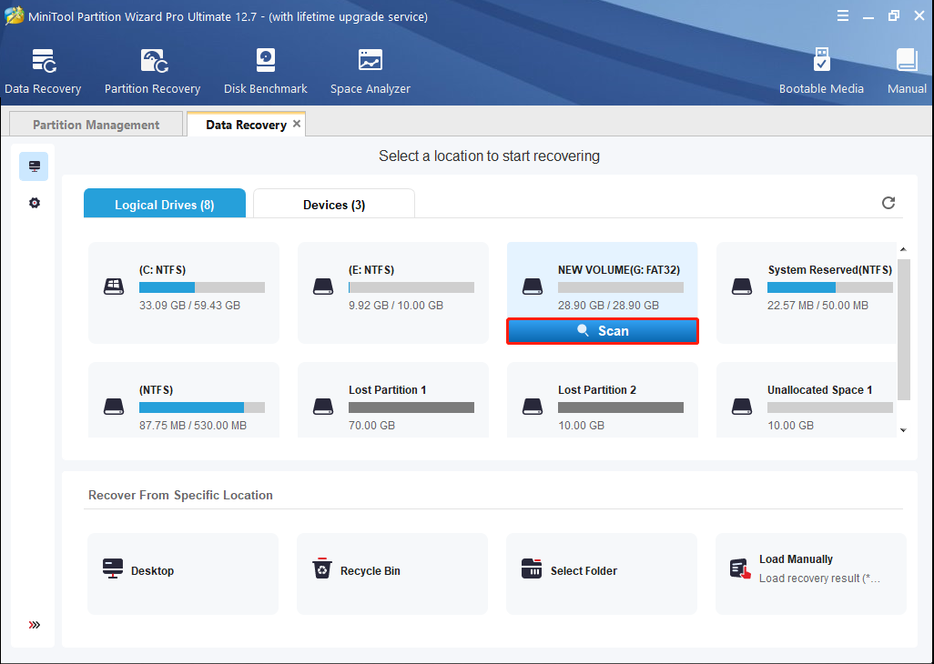Image resolution: width=934 pixels, height=664 pixels.
Task: Open the Manual
Action: point(907,71)
